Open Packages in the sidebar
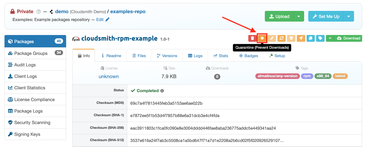Screen dimensions: 368x147 tap(35, 41)
